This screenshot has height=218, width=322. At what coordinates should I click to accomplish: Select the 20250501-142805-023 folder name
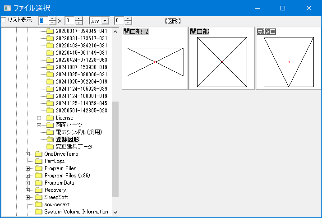coord(82,111)
